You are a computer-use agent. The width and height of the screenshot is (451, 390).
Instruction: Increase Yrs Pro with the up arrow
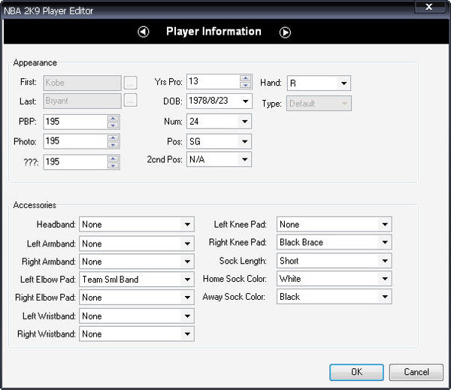pos(245,78)
